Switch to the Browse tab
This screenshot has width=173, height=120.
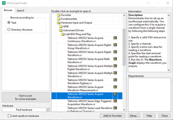tap(8, 10)
